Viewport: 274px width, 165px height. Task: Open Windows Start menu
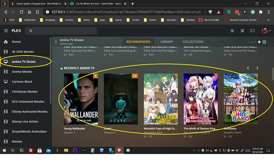click(4, 150)
